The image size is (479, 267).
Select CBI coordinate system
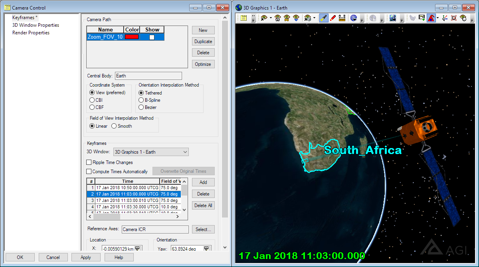pyautogui.click(x=92, y=100)
